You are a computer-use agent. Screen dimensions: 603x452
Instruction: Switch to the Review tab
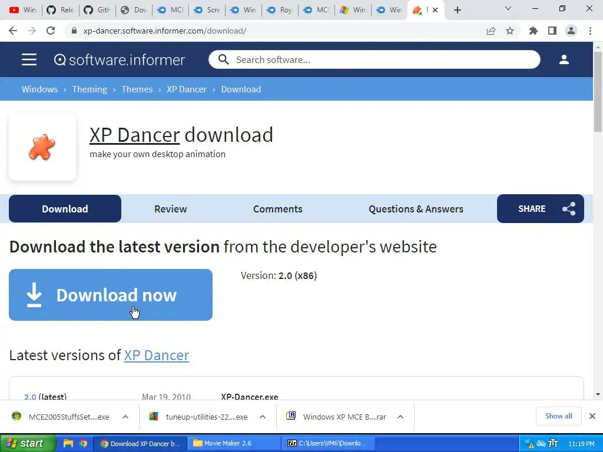[170, 209]
